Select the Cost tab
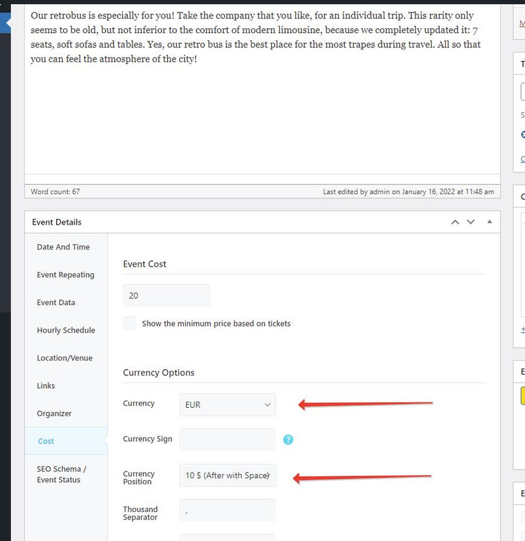Screen dimensions: 525x541 66,441
